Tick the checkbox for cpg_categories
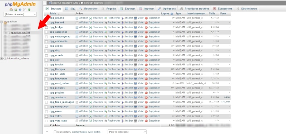The height and width of the screenshot is (134, 286). coord(46,32)
